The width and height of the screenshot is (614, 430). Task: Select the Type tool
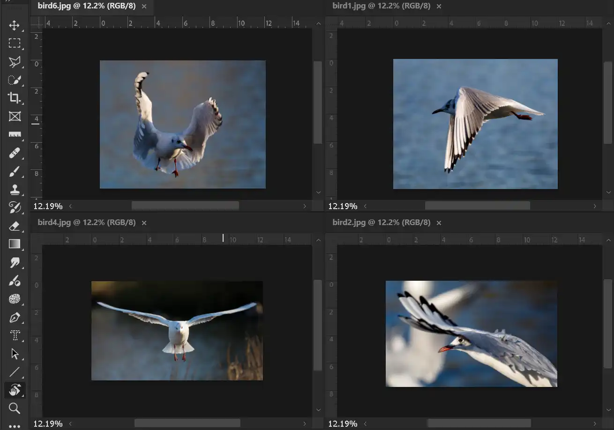[x=15, y=335]
